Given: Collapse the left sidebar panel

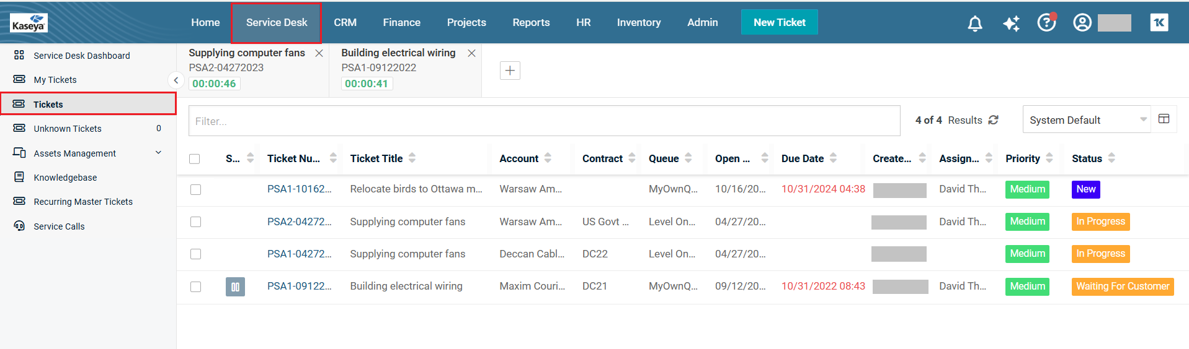Looking at the screenshot, I should point(176,80).
